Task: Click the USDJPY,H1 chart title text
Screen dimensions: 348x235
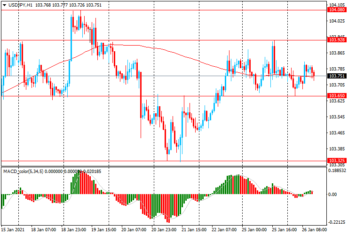Action: click(20, 5)
